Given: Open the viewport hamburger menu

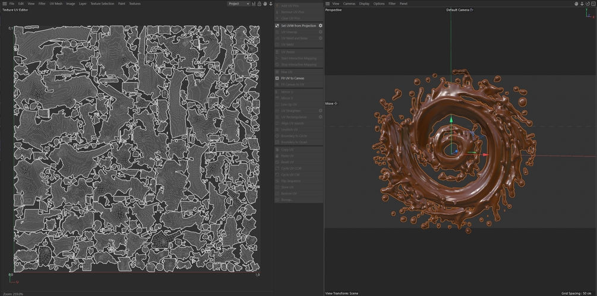Looking at the screenshot, I should (328, 4).
